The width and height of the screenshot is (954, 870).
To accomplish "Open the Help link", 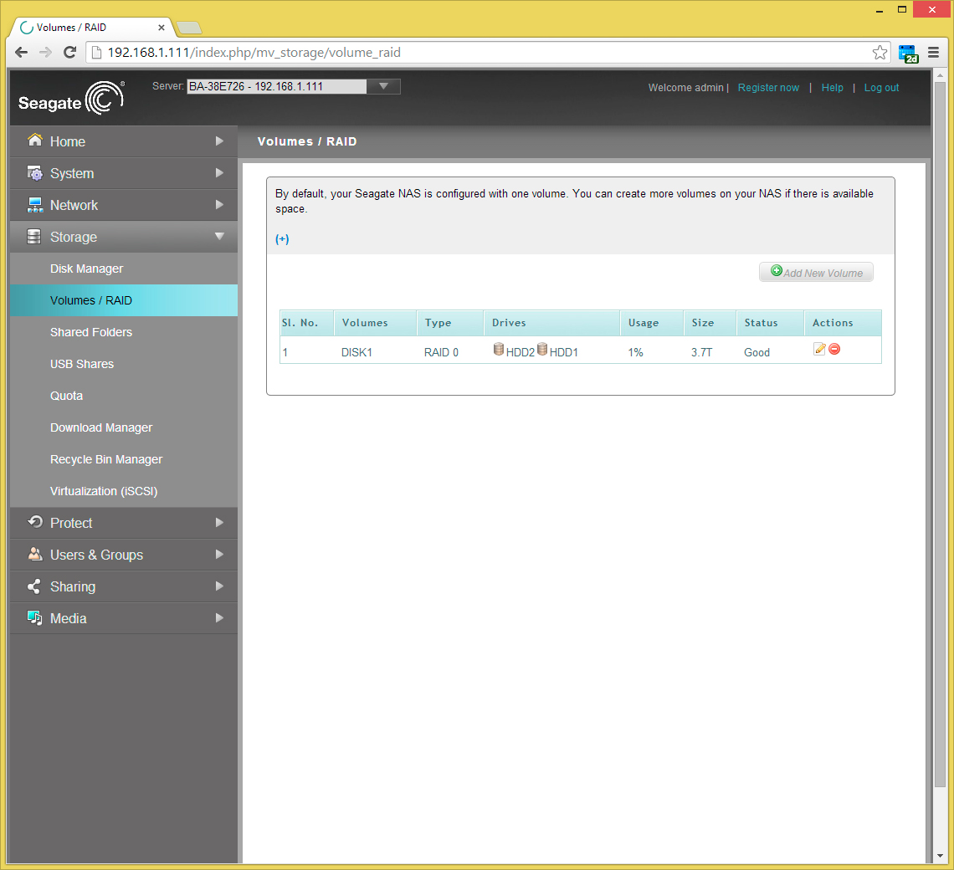I will (x=833, y=88).
